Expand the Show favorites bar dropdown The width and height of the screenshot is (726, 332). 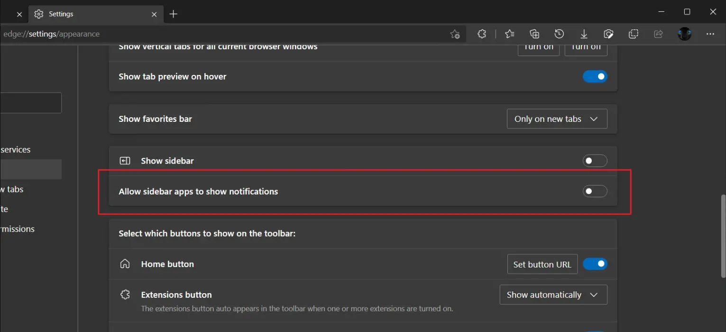(557, 119)
